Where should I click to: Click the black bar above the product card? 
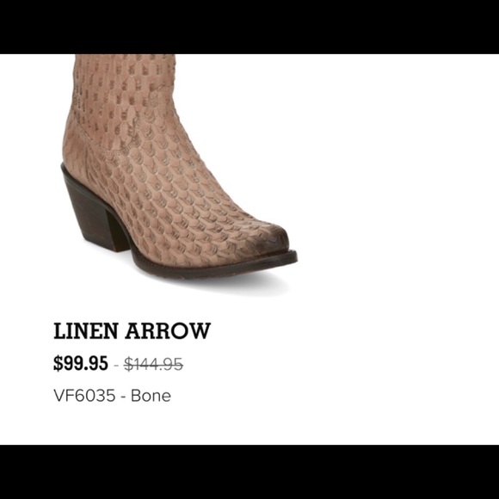click(x=249, y=27)
